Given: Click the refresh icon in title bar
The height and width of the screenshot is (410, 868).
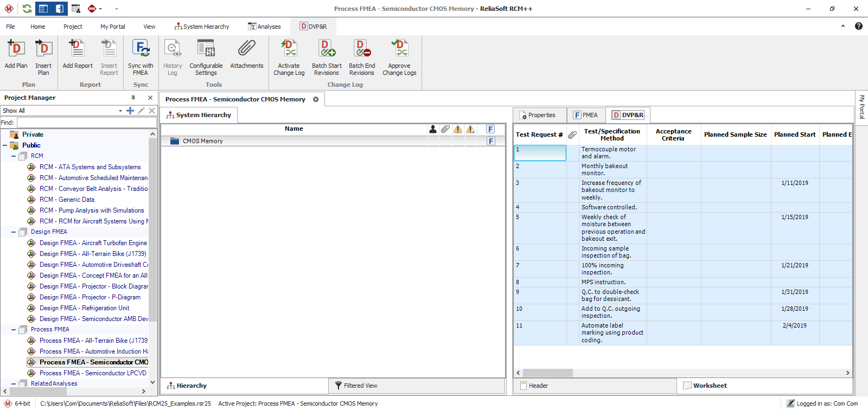Looking at the screenshot, I should pos(27,9).
